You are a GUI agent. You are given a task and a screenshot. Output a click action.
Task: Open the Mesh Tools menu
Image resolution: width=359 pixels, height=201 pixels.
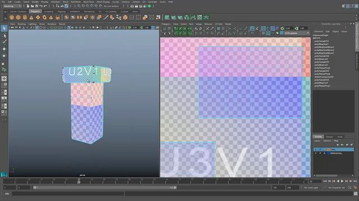[89, 2]
